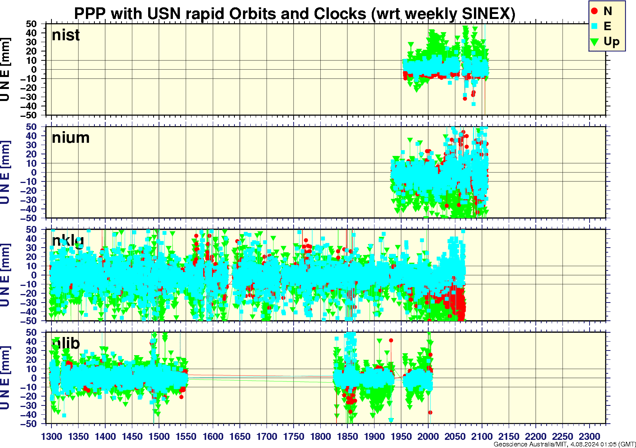This screenshot has width=636, height=448.
Task: Click the red N legend marker
Action: coord(595,11)
